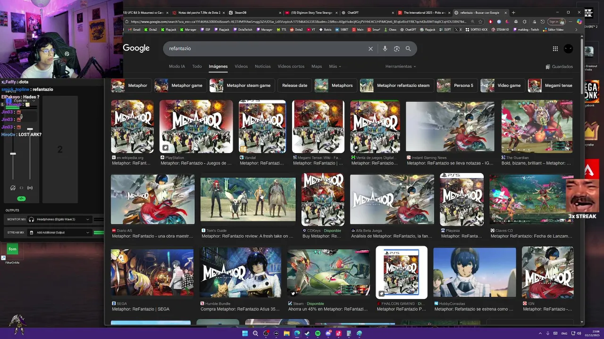Switch to the ChatGPT browser tab
604x339 pixels.
(x=367, y=13)
